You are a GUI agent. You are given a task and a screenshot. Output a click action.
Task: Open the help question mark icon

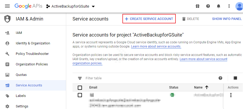(x=208, y=6)
